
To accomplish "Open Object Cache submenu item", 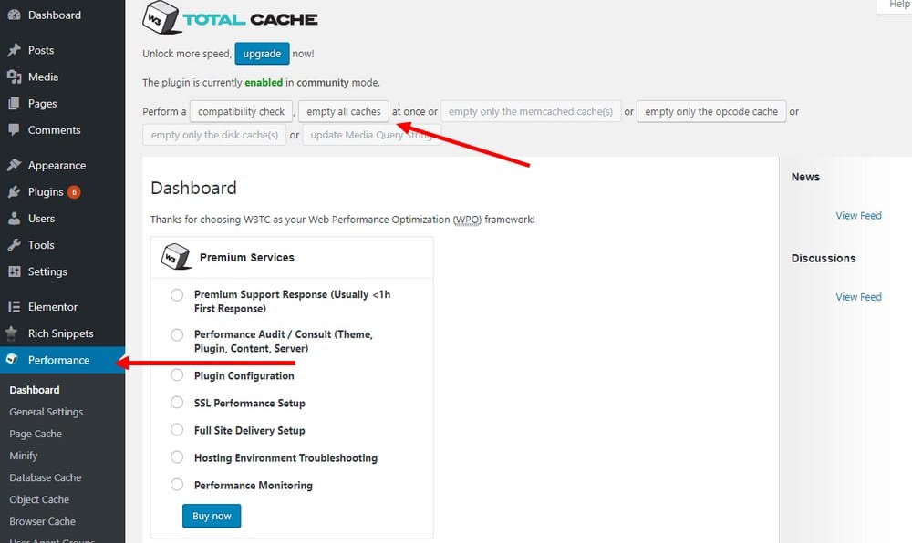I will [39, 499].
